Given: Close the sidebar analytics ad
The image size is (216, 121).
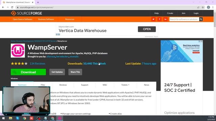Looking at the screenshot, I should click(x=202, y=41).
